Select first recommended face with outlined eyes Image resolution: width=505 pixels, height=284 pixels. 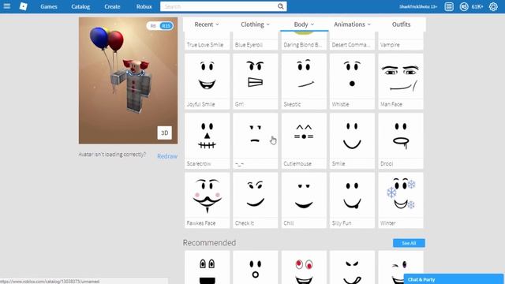tap(207, 267)
